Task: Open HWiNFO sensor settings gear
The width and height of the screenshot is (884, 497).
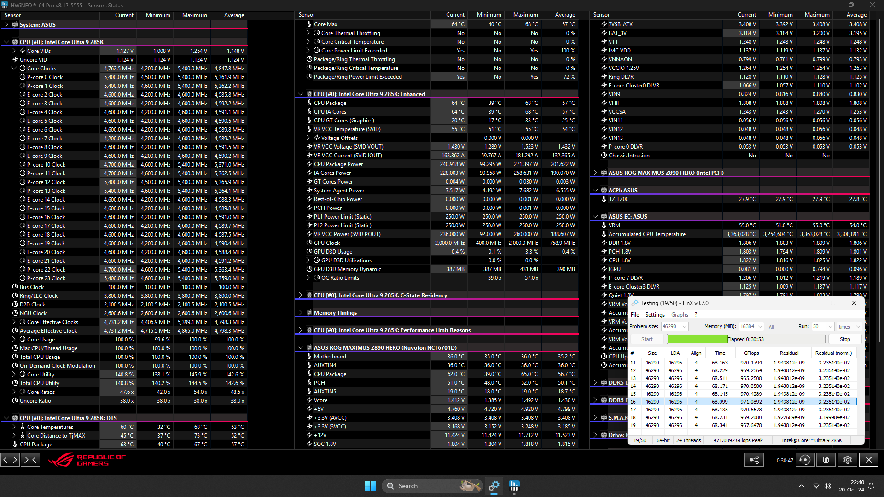Action: [847, 460]
